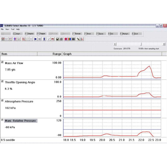Click the multicolor vertical bars icon
This screenshot has width=167, height=167.
(69, 39)
